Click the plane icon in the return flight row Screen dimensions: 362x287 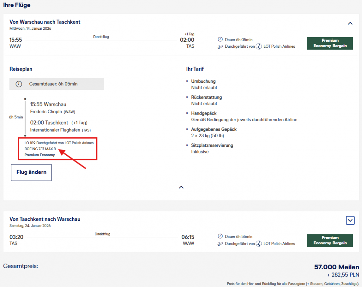click(x=220, y=244)
